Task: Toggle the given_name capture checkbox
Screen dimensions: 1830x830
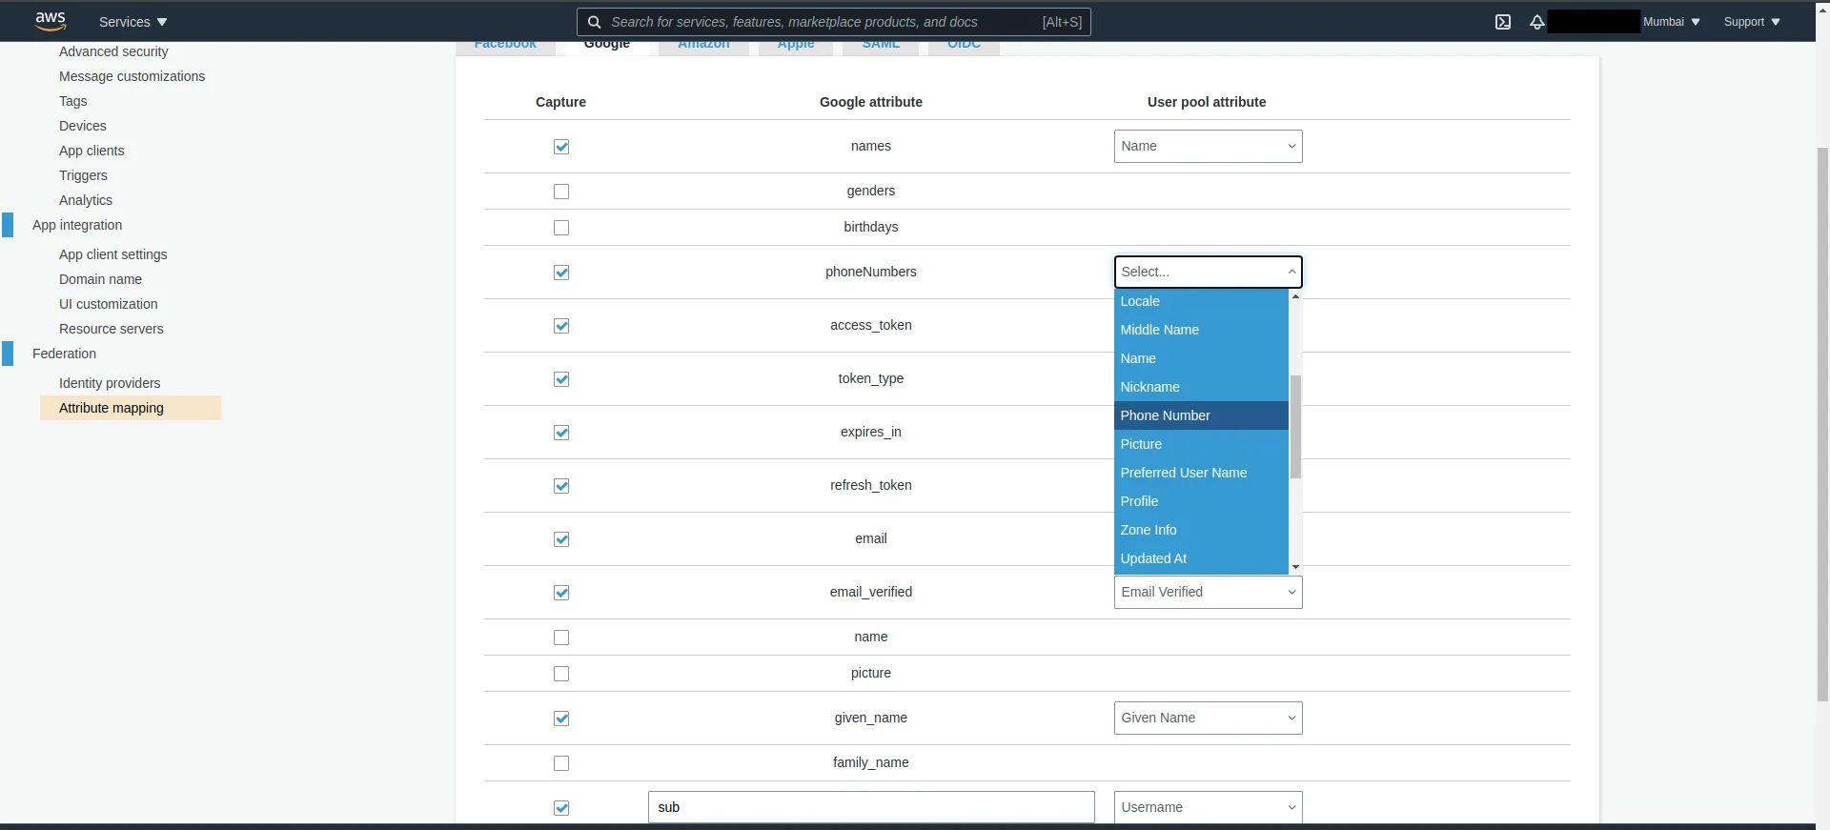Action: [561, 719]
